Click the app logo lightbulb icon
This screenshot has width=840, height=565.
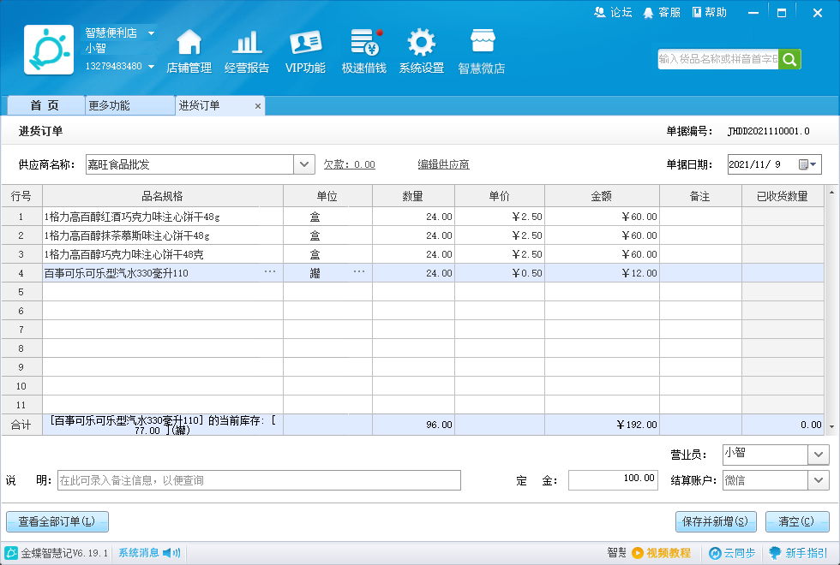pos(49,50)
